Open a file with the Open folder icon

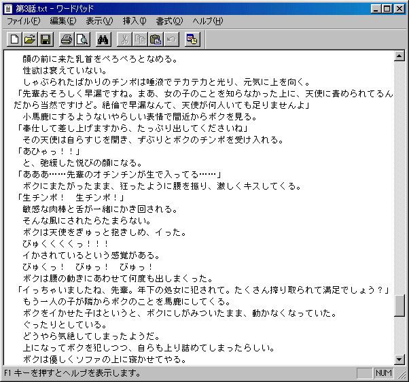30,39
